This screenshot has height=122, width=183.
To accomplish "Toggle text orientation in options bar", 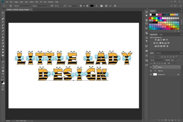I will [10, 6].
